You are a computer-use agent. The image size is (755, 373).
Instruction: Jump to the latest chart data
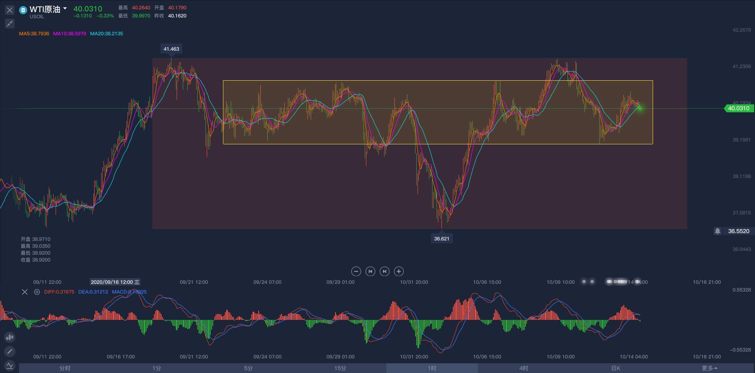tap(384, 271)
